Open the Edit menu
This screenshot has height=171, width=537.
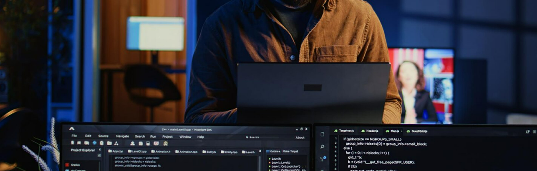88,136
